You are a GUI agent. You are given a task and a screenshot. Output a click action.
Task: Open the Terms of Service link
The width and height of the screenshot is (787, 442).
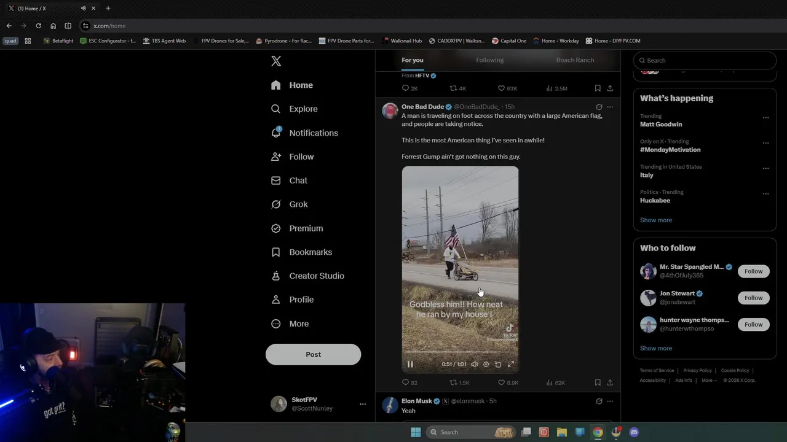657,371
